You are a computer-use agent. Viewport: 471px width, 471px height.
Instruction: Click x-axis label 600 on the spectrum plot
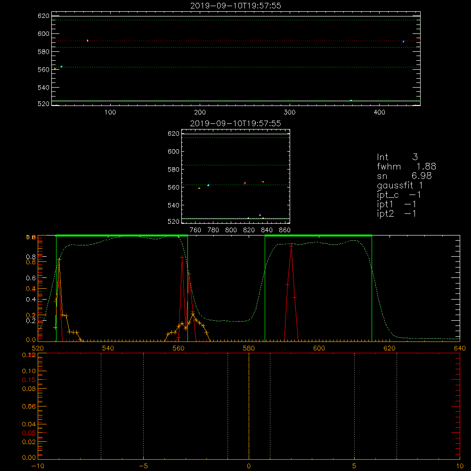(x=319, y=348)
